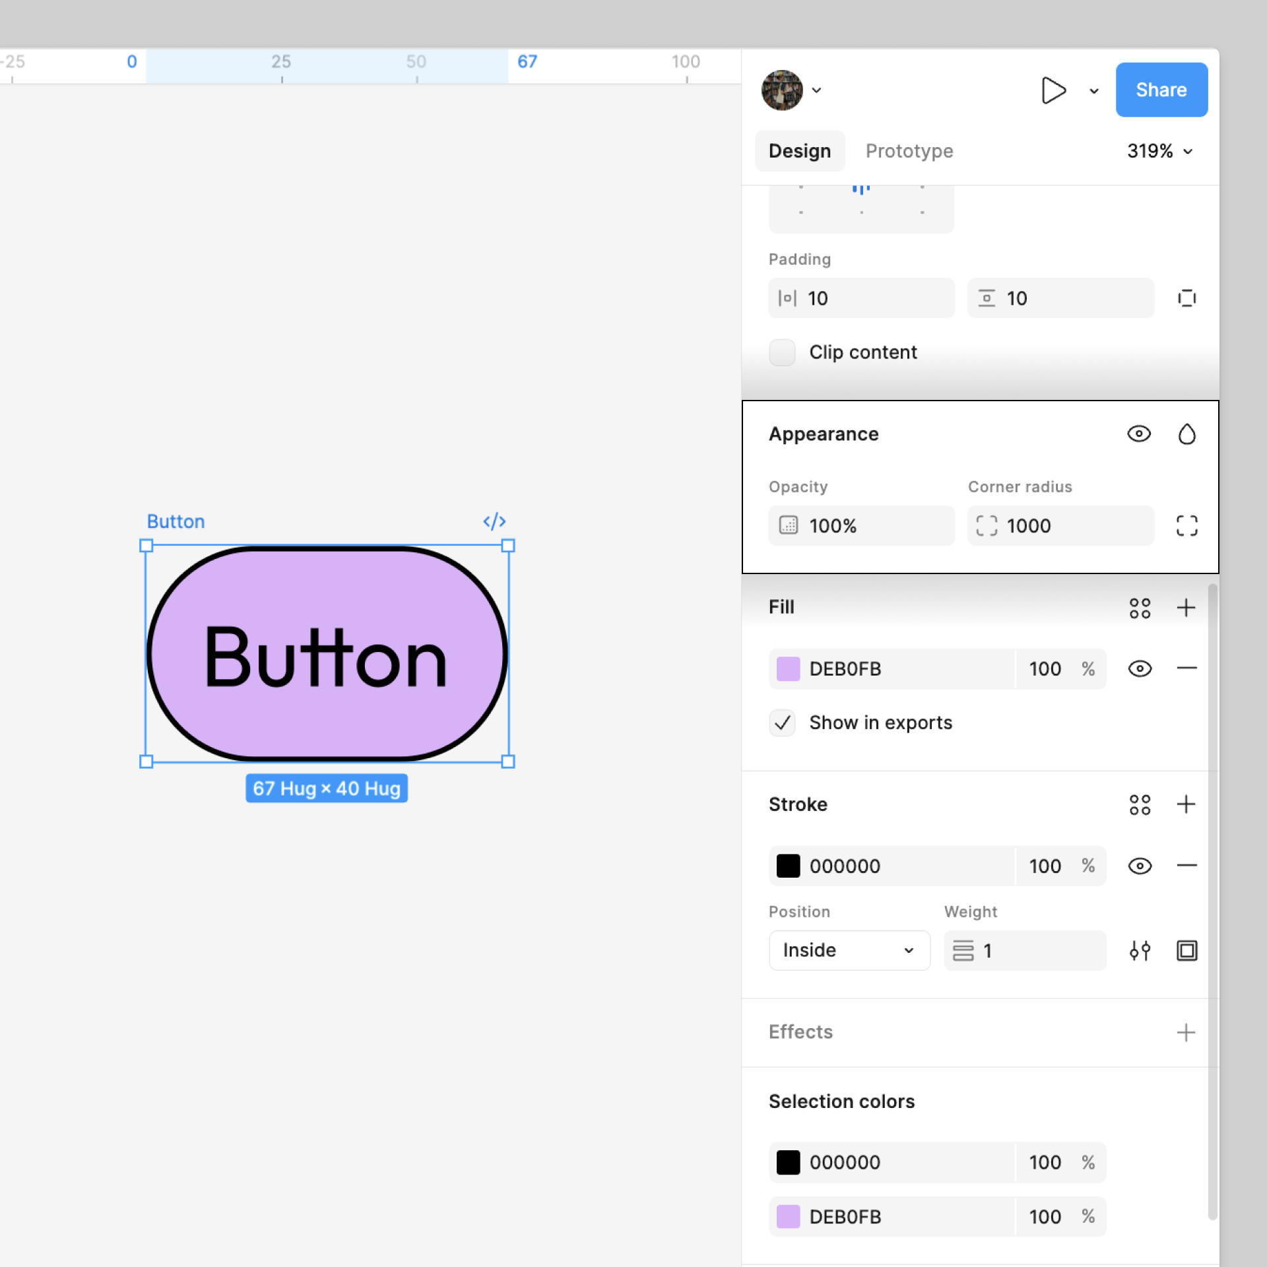Uncheck Show in exports
The width and height of the screenshot is (1267, 1267).
(x=782, y=723)
